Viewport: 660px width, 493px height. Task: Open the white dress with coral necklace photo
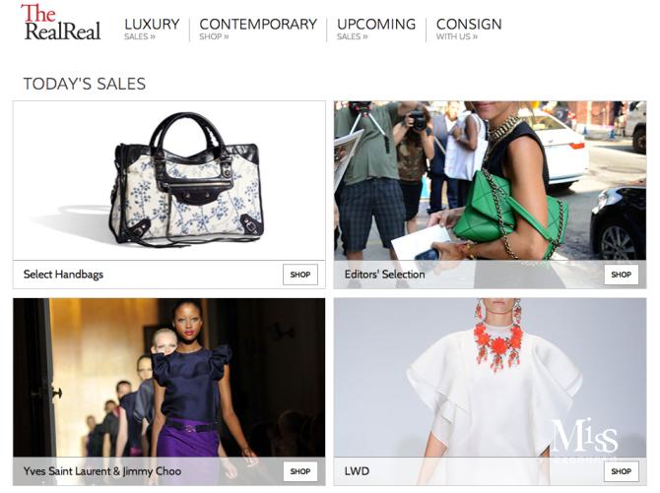[490, 377]
